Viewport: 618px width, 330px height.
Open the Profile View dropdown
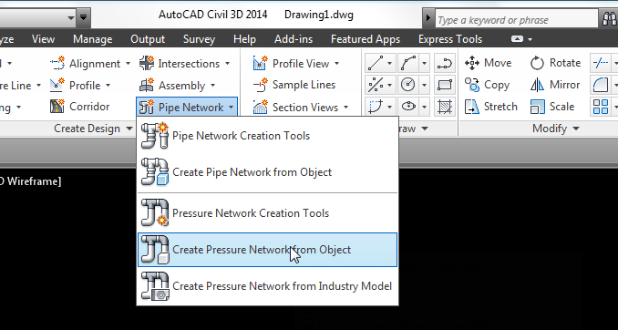click(337, 64)
